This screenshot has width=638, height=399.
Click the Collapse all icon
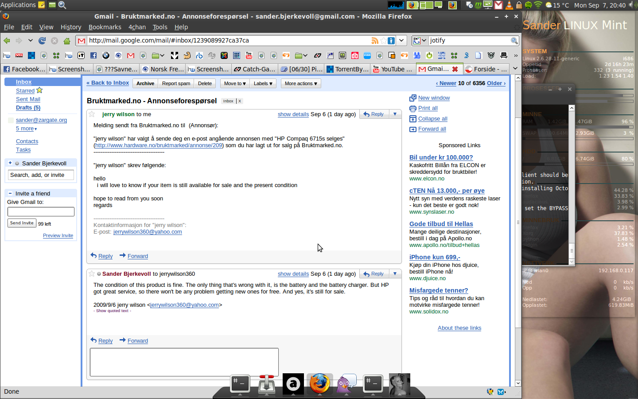tap(413, 119)
